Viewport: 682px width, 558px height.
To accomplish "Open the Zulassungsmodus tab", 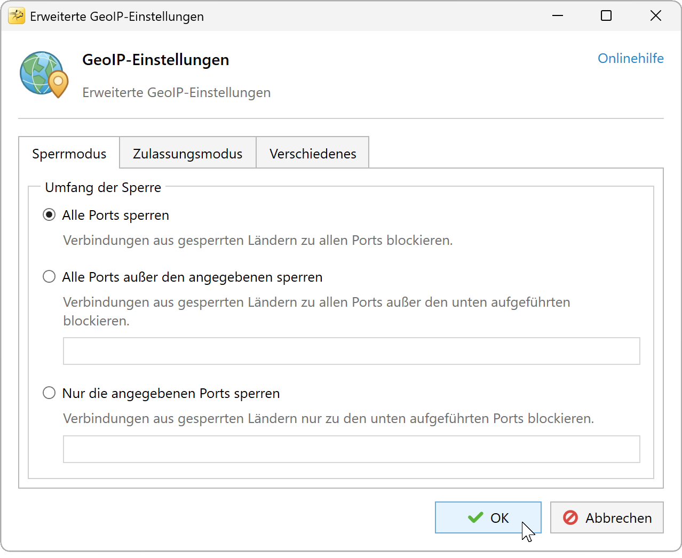I will (187, 154).
